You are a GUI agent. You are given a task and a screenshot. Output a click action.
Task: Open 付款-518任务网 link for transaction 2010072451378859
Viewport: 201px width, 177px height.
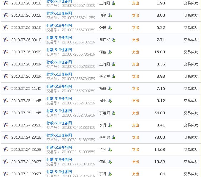click(59, 160)
